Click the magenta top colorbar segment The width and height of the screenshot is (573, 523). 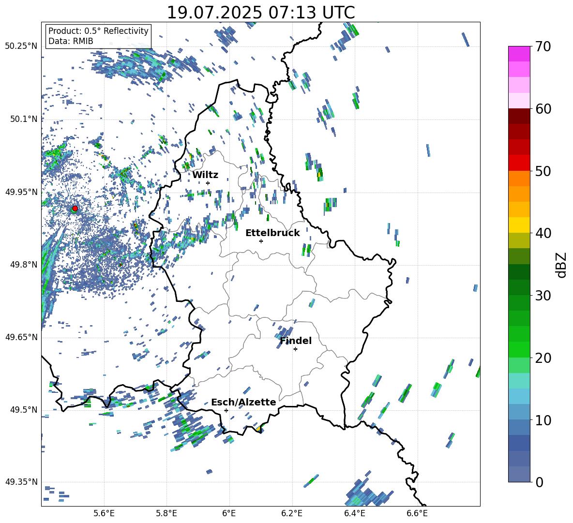pyautogui.click(x=519, y=54)
